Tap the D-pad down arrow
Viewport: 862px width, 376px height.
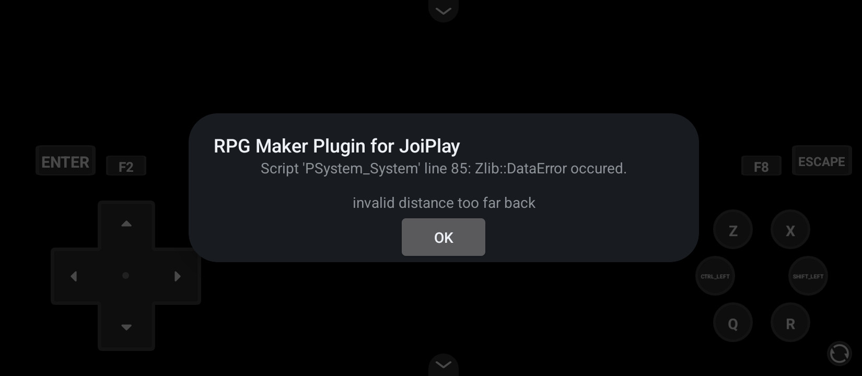click(126, 327)
